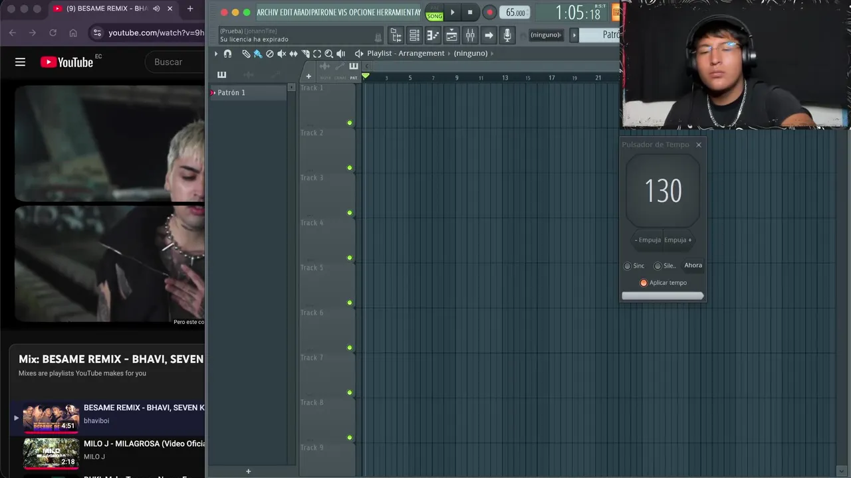Arm the red record button
Viewport: 851px width, 478px height.
[x=489, y=13]
